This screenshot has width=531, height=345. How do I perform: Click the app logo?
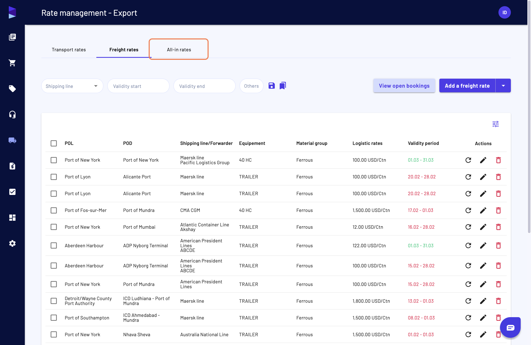click(x=12, y=12)
